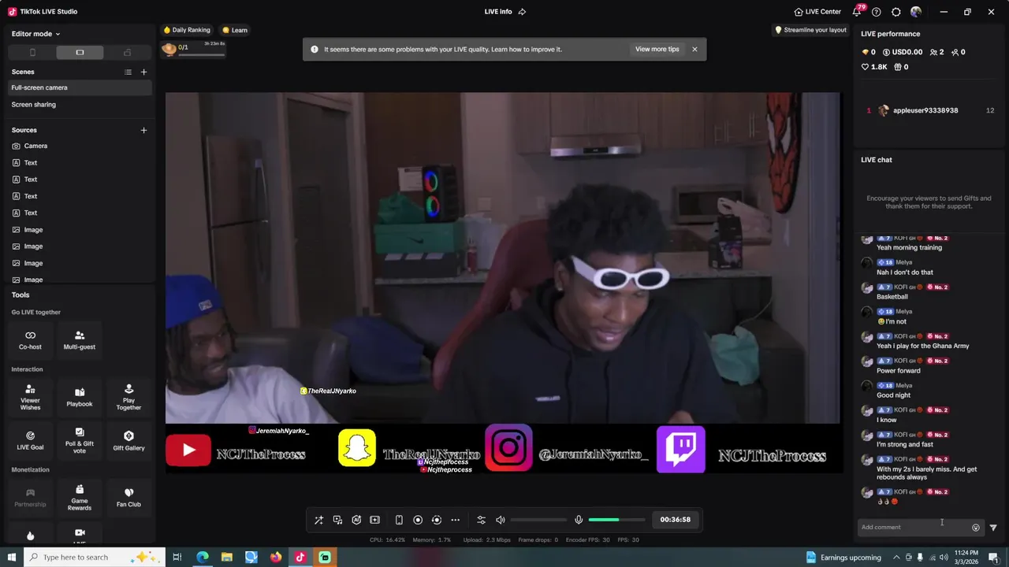
Task: Open Fan Club
Action: tap(128, 498)
